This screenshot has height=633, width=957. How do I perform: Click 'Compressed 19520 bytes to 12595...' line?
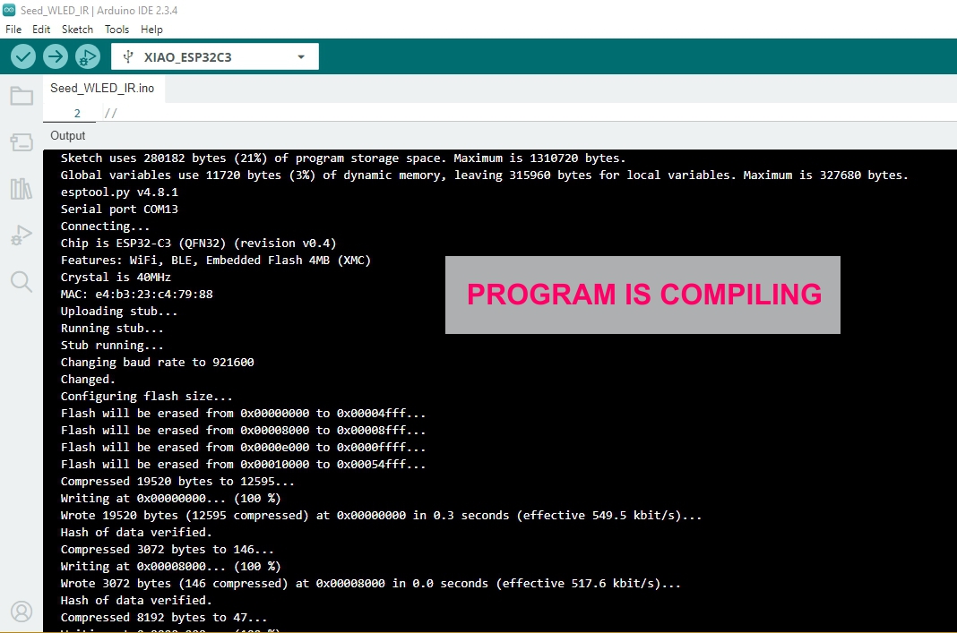click(177, 482)
